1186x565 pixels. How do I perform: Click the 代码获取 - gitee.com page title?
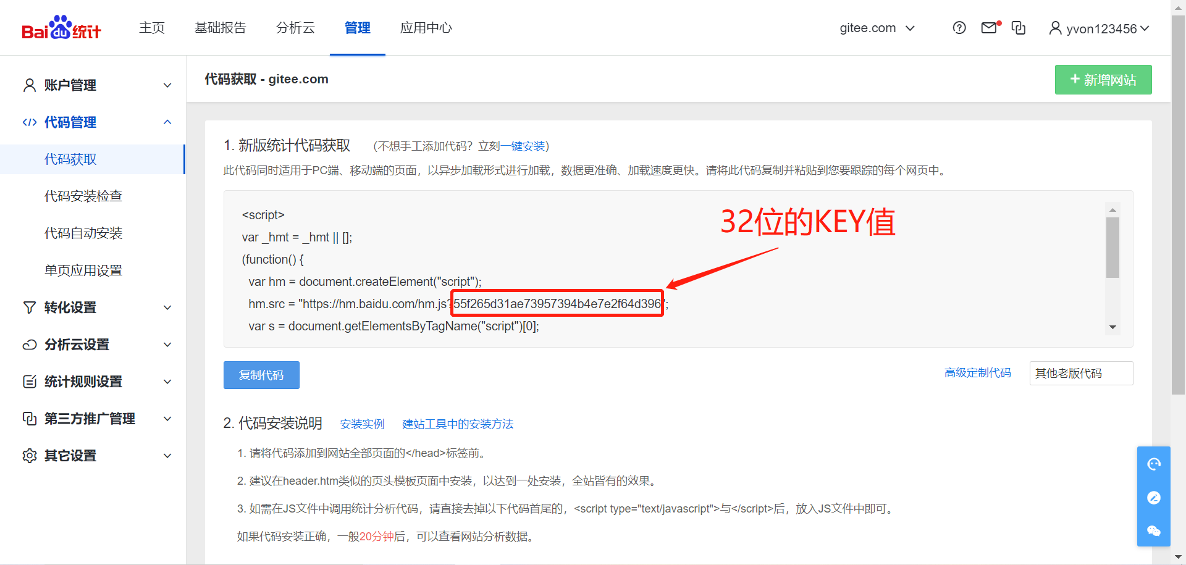point(266,79)
